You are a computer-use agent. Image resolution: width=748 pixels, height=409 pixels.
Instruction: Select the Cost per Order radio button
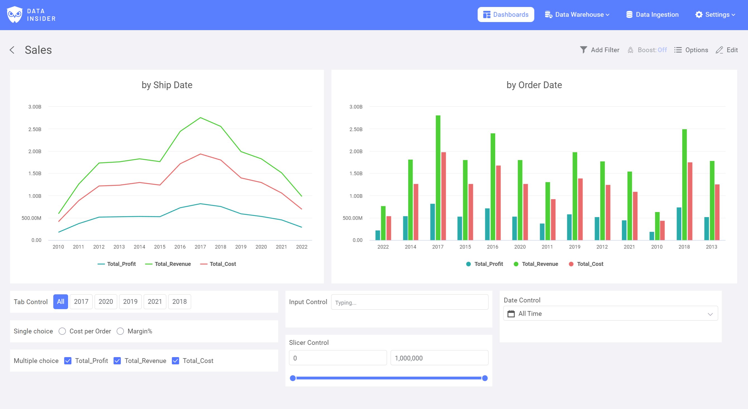tap(62, 331)
